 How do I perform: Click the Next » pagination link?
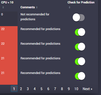click(87, 89)
